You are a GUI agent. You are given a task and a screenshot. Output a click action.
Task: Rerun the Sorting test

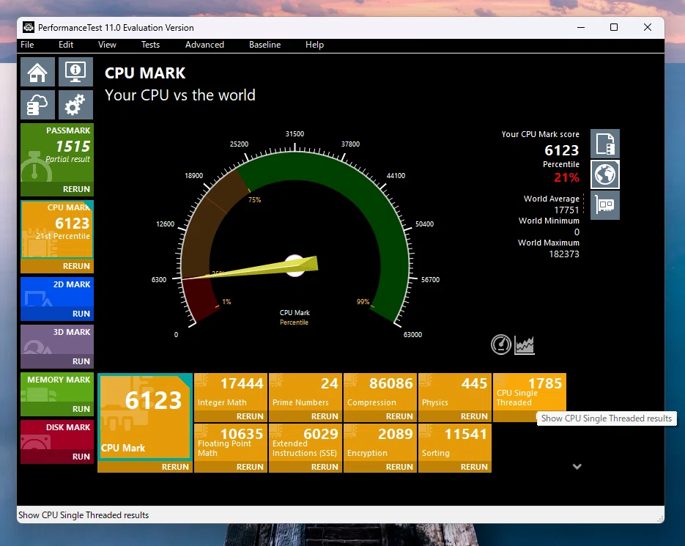click(455, 467)
